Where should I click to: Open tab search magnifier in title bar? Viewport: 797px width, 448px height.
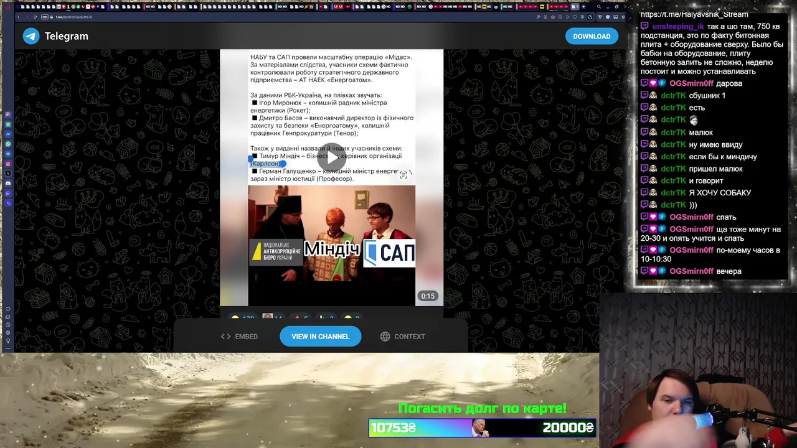coord(599,7)
